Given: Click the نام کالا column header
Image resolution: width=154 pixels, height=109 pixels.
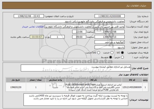Looking at the screenshot, I should click(x=94, y=80).
